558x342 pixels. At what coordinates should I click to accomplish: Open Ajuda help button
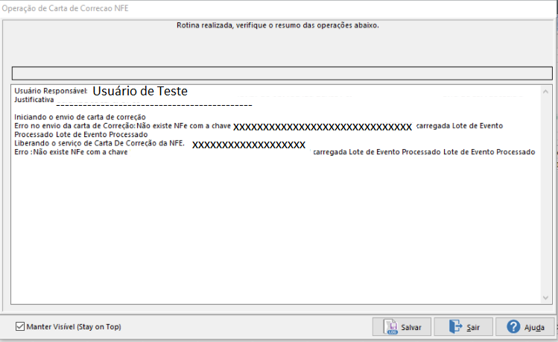pyautogui.click(x=525, y=326)
